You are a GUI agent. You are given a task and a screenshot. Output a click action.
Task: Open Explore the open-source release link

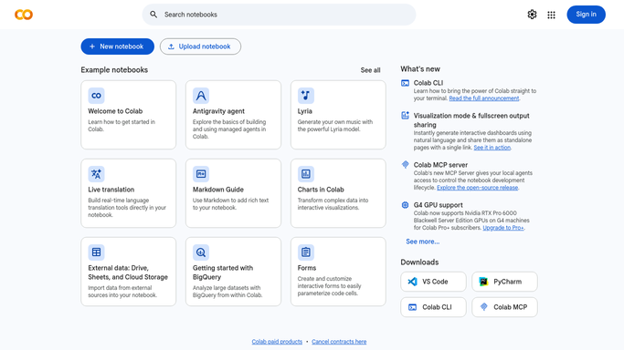[477, 188]
